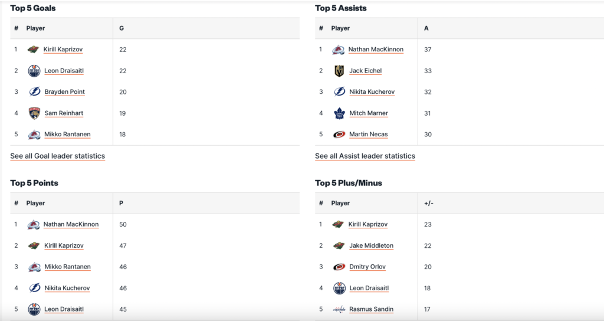Click the +/- column header

pyautogui.click(x=429, y=203)
